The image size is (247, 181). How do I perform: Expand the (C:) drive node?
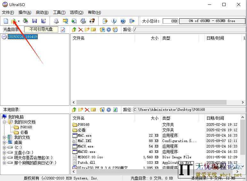(4, 147)
